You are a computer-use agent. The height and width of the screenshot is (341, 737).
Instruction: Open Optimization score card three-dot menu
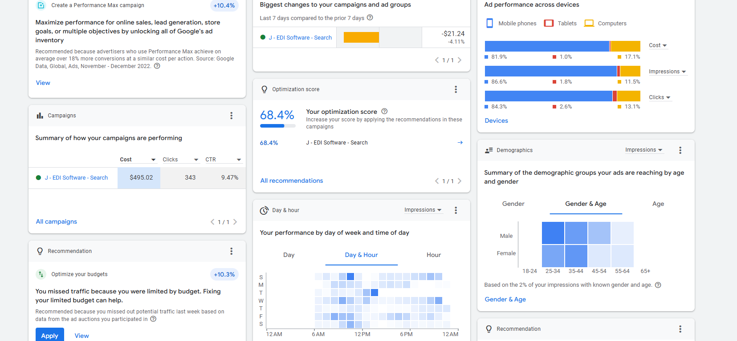pyautogui.click(x=456, y=89)
